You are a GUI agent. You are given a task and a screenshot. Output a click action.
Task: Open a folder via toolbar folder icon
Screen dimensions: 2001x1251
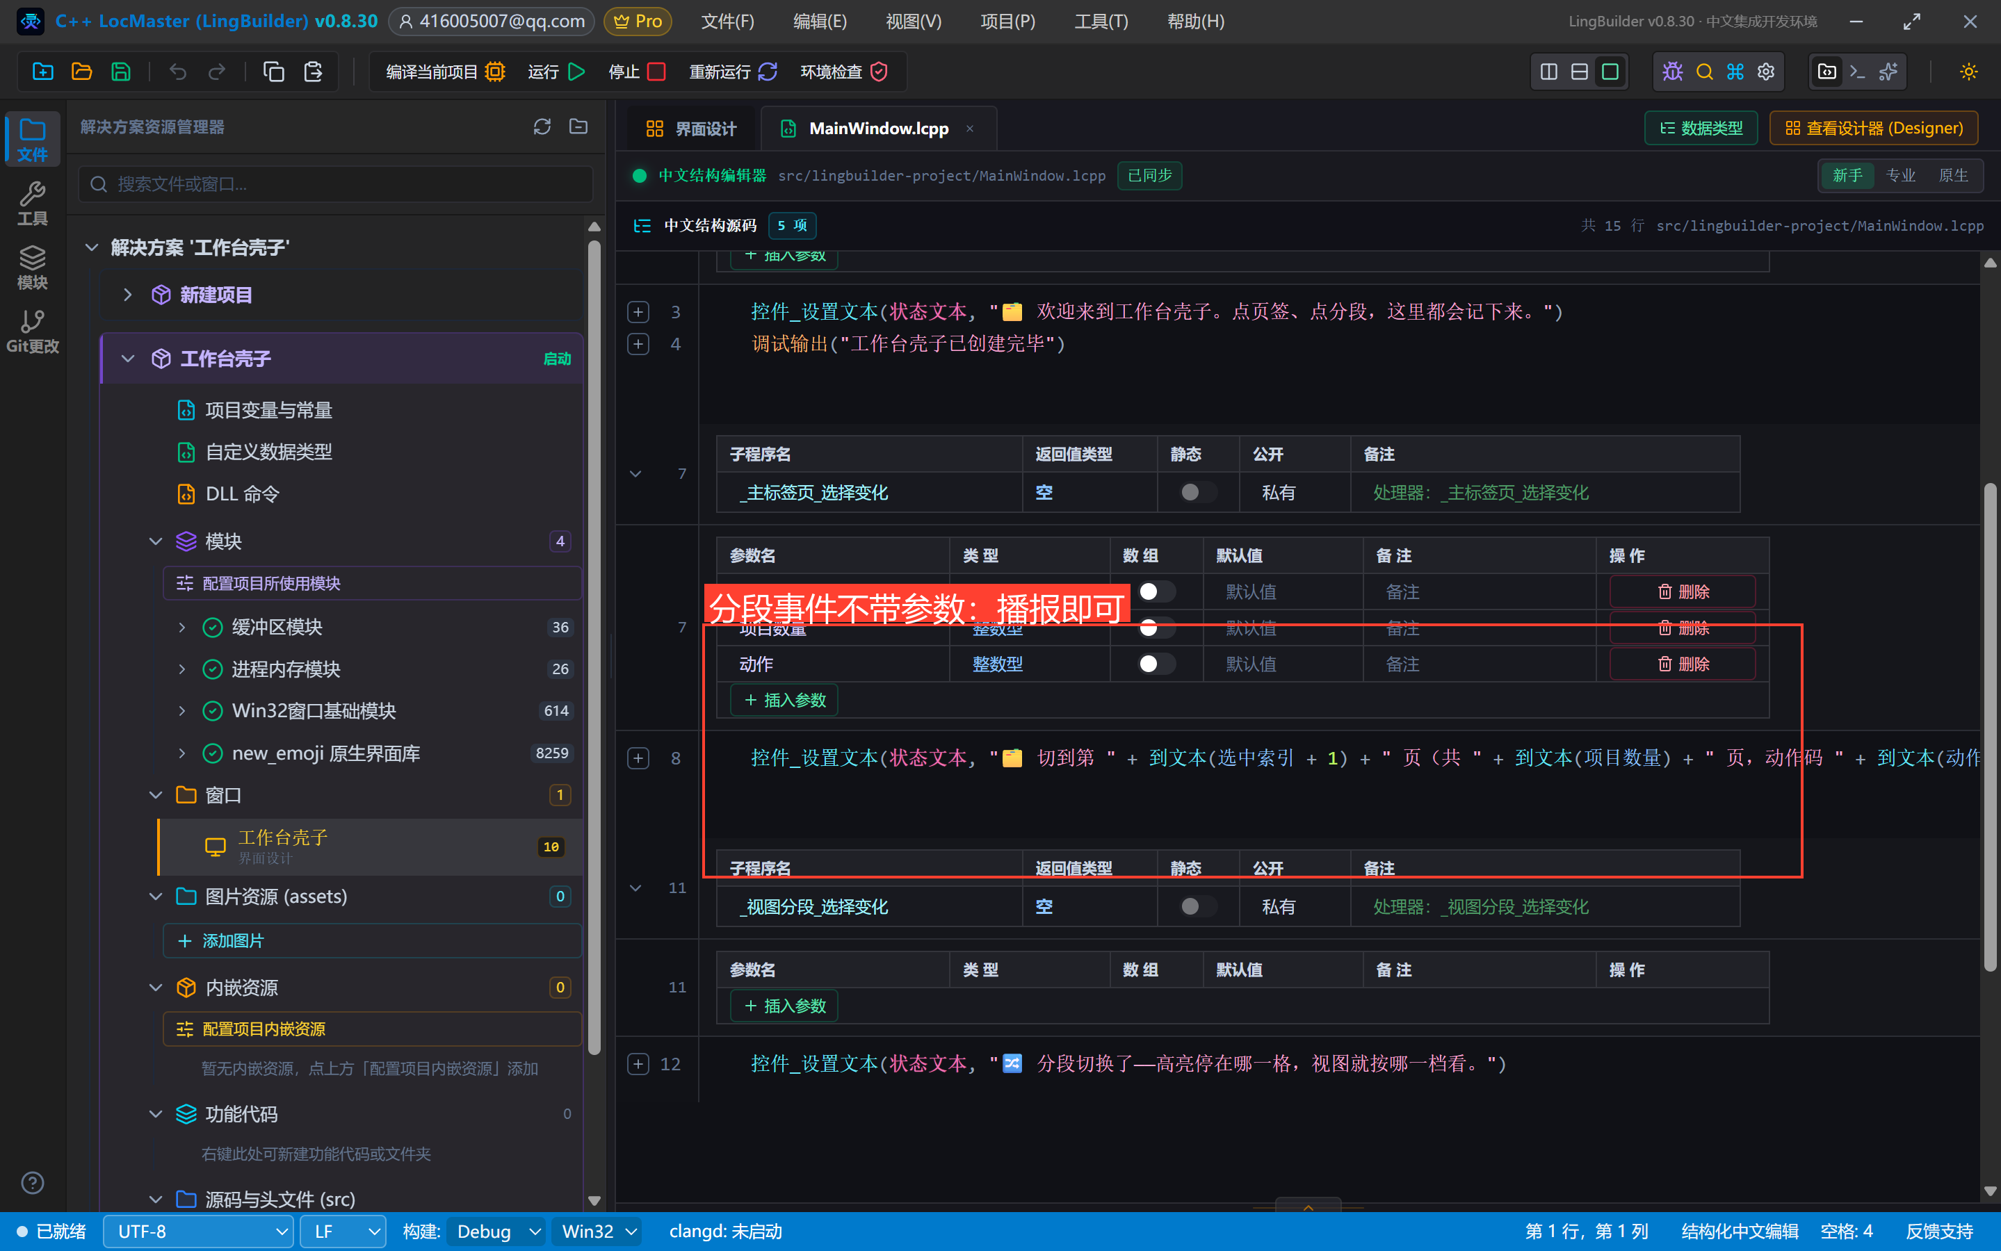[x=81, y=72]
